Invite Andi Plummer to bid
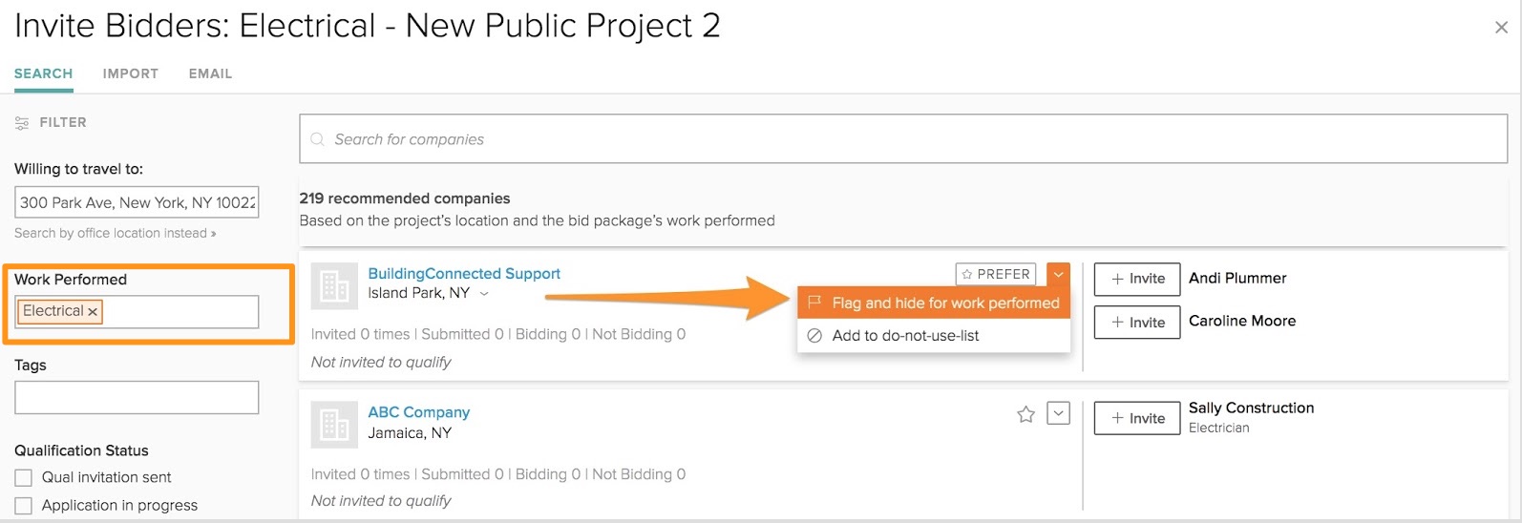This screenshot has width=1522, height=523. [x=1137, y=279]
